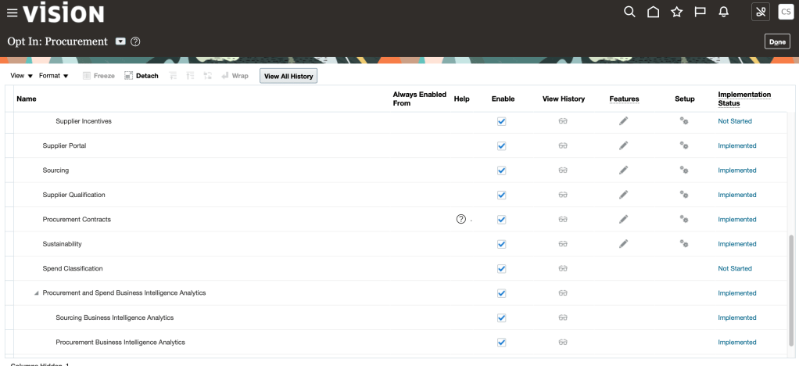Viewport: 799px width, 366px height.
Task: Open the Format dropdown menu
Action: click(54, 76)
